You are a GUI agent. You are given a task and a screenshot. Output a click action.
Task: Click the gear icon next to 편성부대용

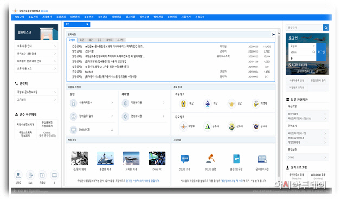tap(125, 116)
